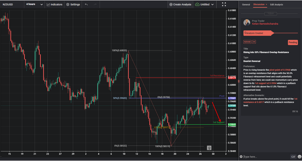302x161 pixels.
Task: Click the Pending status button
Action: click(x=293, y=42)
